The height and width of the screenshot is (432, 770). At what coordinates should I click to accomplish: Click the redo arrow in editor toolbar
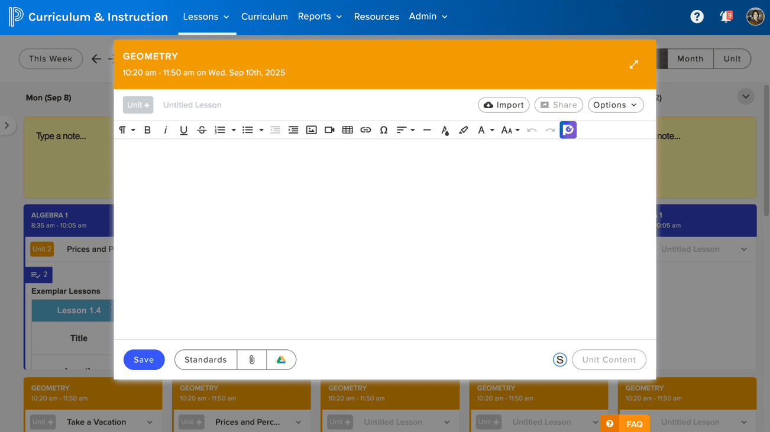point(550,130)
